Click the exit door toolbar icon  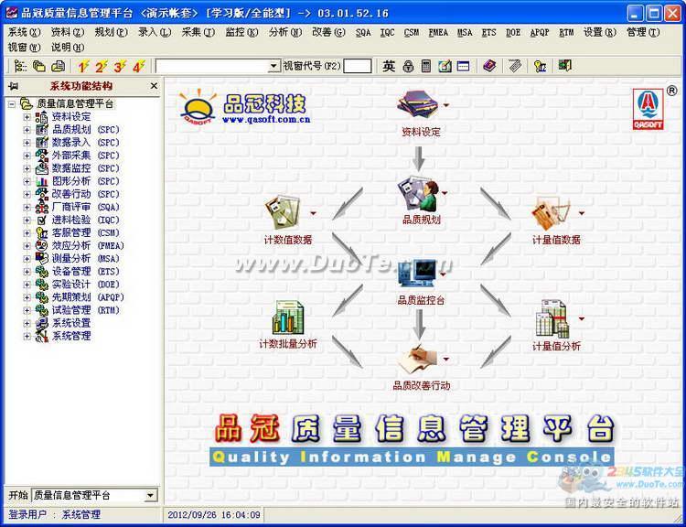click(x=565, y=66)
